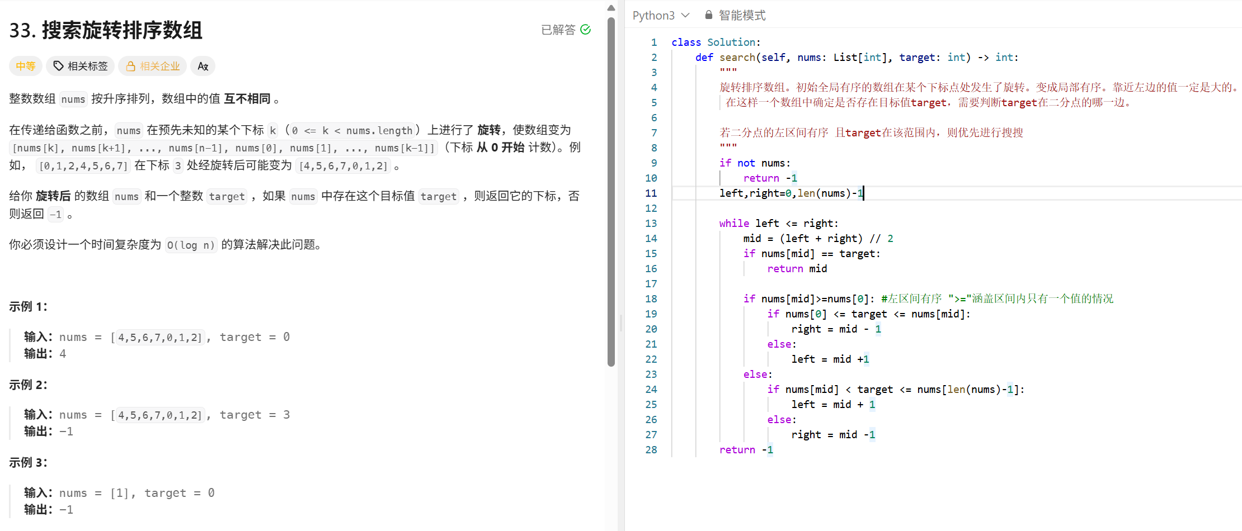Click the '[0,1,2,4,5,6,7]' inline code
This screenshot has height=531, width=1242.
[83, 166]
